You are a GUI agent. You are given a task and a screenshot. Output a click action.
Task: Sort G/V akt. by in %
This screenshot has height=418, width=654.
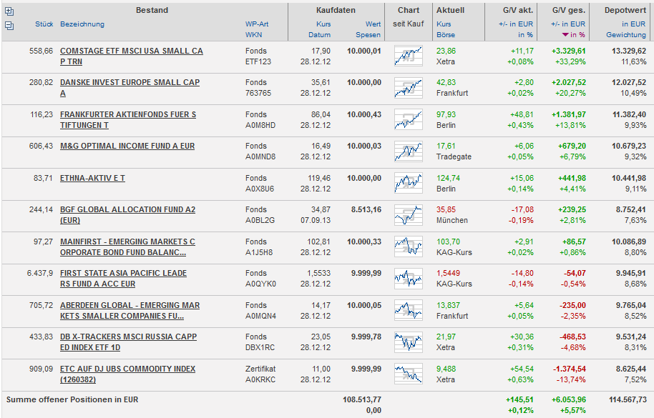(525, 35)
